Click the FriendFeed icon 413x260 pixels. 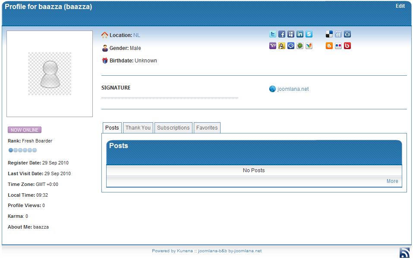[338, 34]
